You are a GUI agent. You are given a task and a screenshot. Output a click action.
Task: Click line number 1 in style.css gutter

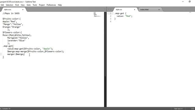pyautogui.click(x=111, y=13)
